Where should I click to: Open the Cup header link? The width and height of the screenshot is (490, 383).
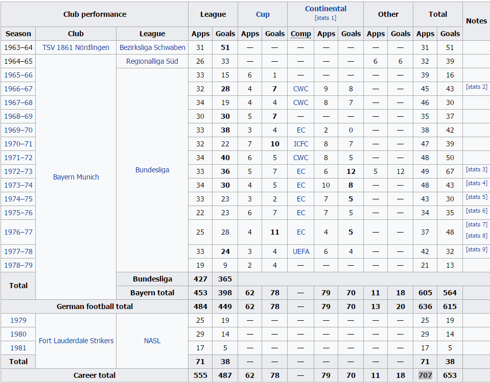[x=263, y=14]
